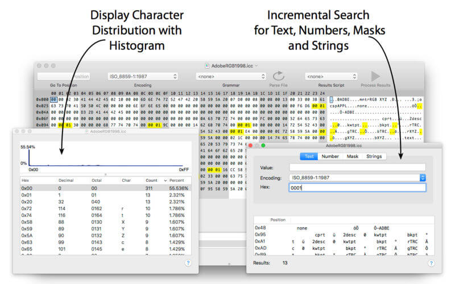Click the AdobeRGB1998.icc document icon in title bar
455x284 pixels.
(207, 66)
